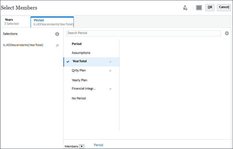The image size is (233, 149).
Task: Open the Selections gear settings
Action: (x=57, y=34)
